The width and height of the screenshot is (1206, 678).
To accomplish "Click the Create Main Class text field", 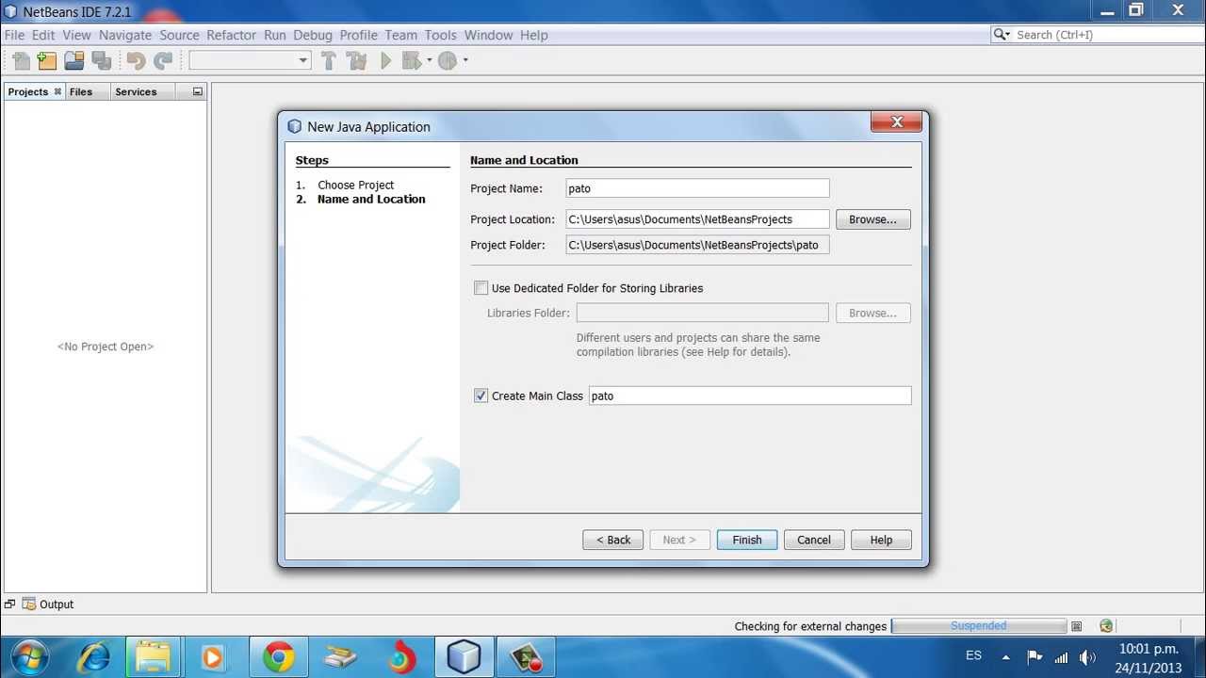I will 750,395.
